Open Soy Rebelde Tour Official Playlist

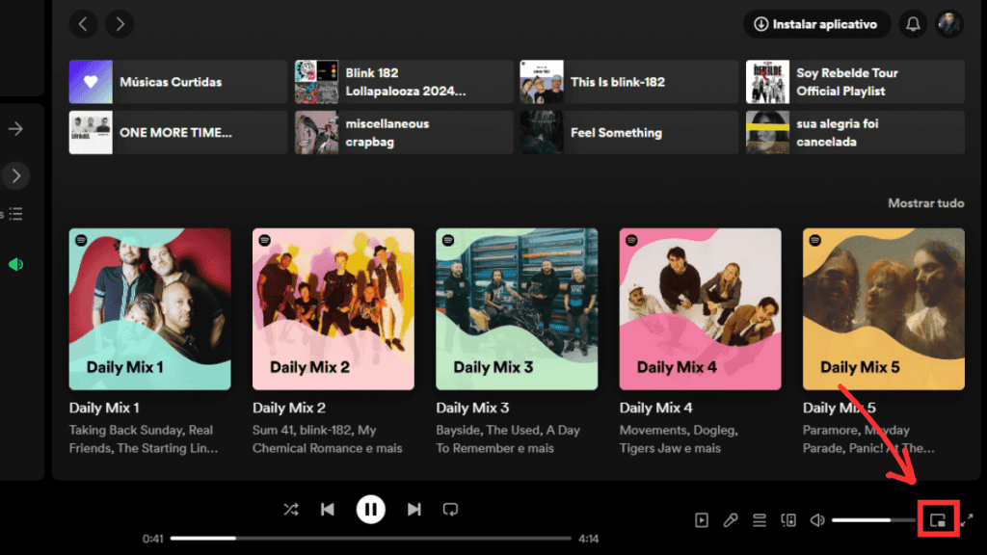[x=855, y=82]
